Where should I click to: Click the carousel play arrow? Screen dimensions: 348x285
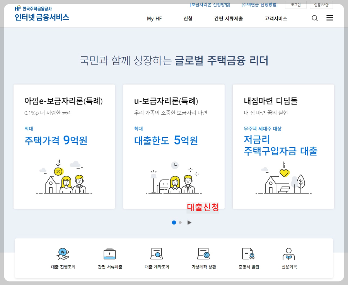coord(189,222)
